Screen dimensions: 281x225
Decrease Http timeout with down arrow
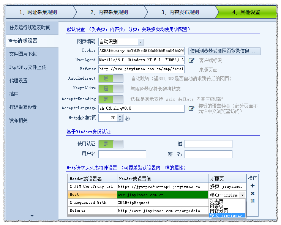pyautogui.click(x=120, y=120)
